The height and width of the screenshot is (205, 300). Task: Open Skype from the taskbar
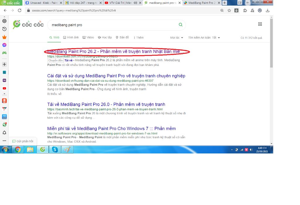coord(55,150)
